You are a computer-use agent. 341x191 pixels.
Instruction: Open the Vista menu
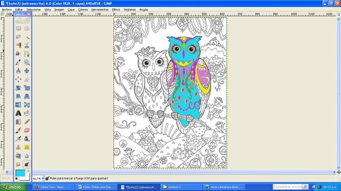click(x=47, y=10)
